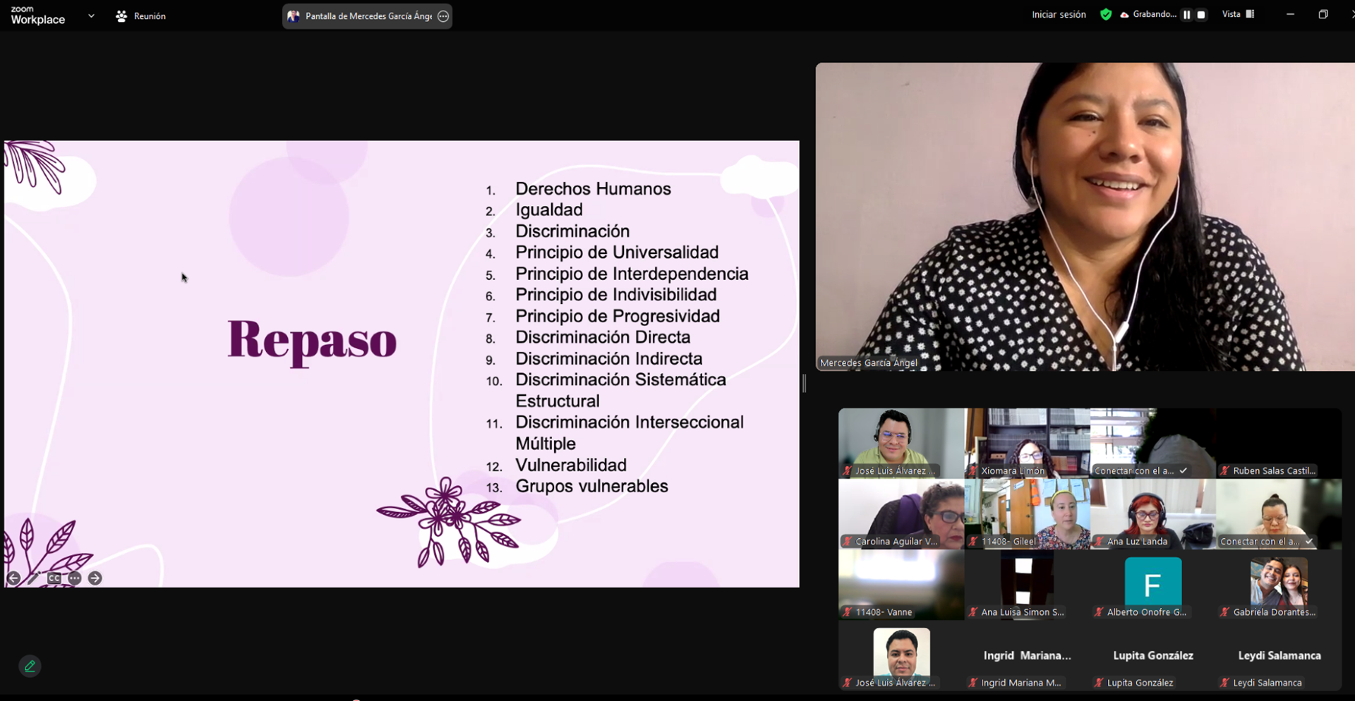This screenshot has height=701, width=1355.
Task: Expand the Zoom Workplace dropdown arrow
Action: point(91,16)
